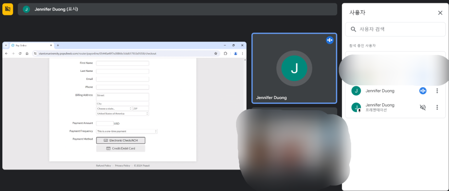This screenshot has height=191, width=449.
Task: Click the Jennifer Duong (표시) presenter label
Action: click(57, 9)
